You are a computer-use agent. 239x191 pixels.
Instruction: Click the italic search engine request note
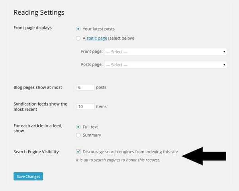click(118, 160)
